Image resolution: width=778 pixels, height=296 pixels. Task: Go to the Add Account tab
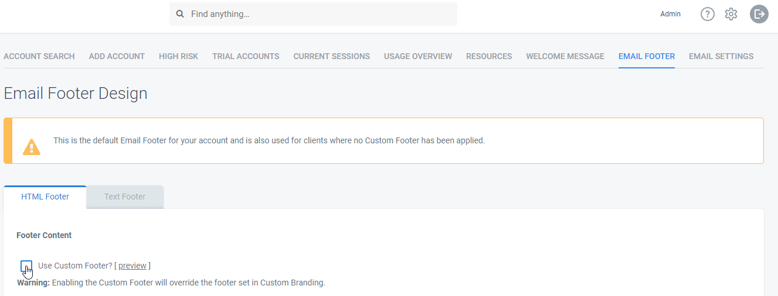click(x=117, y=57)
